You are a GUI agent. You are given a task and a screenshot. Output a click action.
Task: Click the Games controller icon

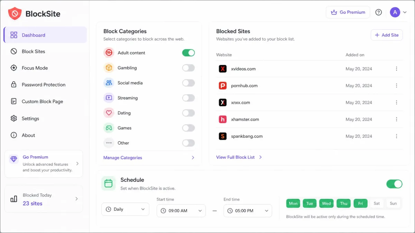click(109, 128)
